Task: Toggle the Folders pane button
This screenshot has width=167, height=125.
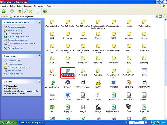Action: tap(31, 11)
